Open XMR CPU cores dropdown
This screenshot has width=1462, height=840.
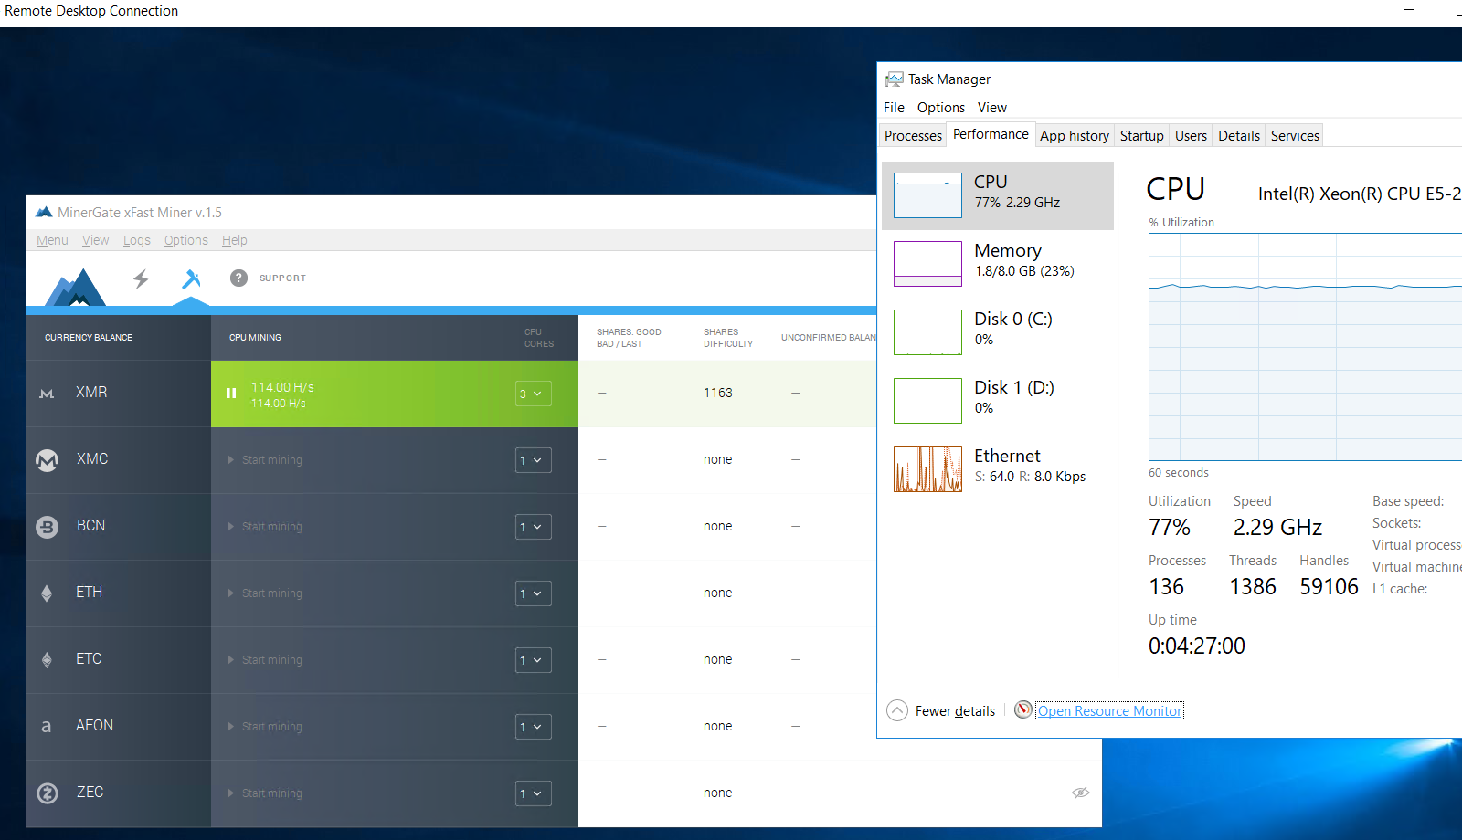point(534,394)
